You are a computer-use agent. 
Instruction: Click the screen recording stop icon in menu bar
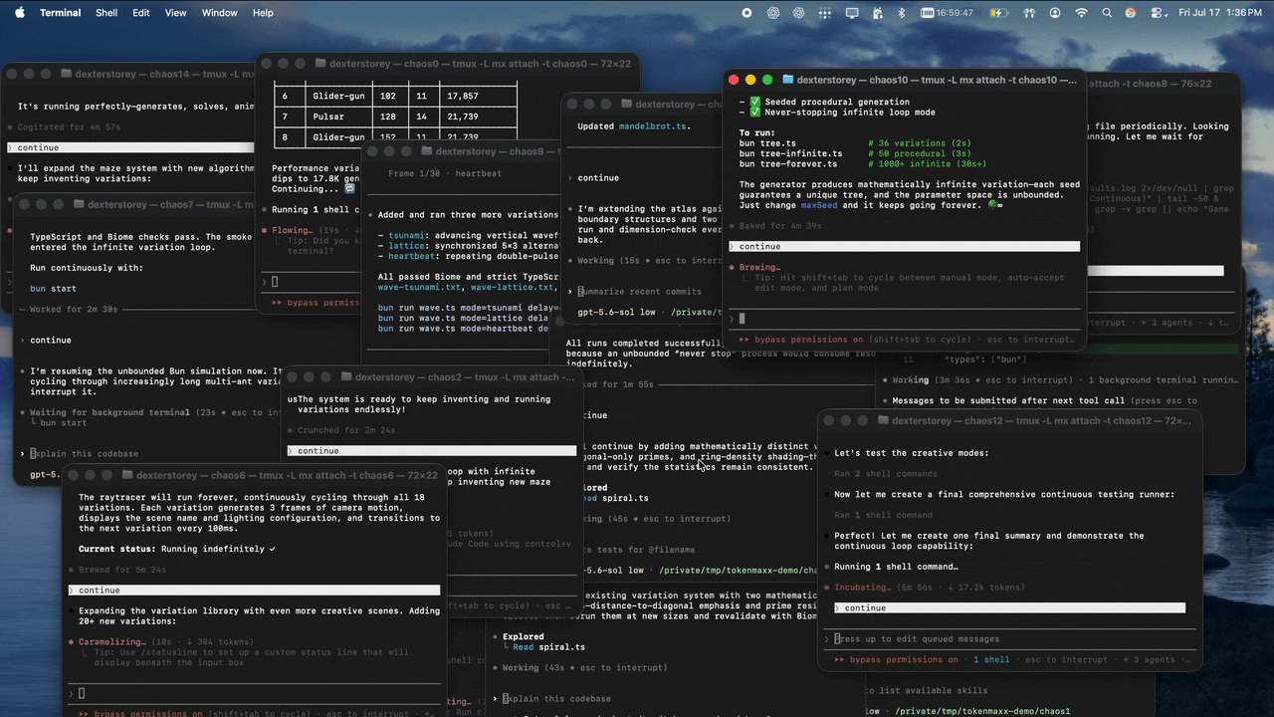click(x=746, y=13)
